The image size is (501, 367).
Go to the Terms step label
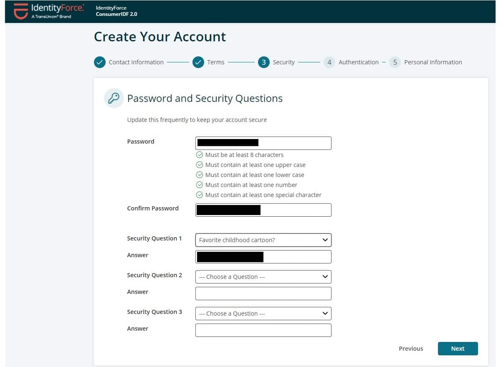click(x=216, y=62)
